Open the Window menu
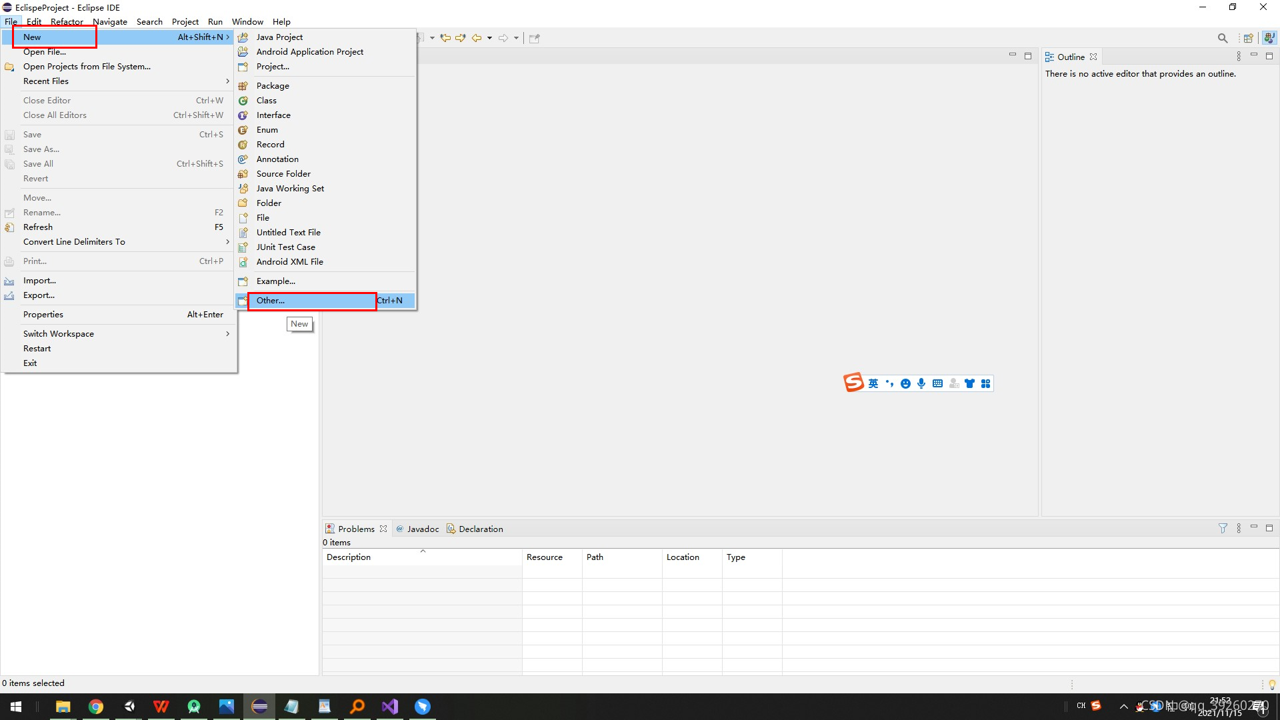 [x=247, y=22]
